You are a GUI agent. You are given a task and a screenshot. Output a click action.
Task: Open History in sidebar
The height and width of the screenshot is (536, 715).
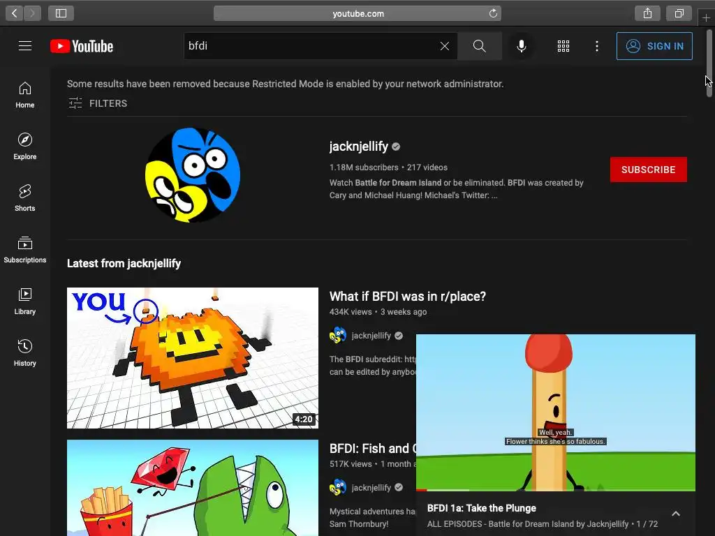click(x=25, y=353)
